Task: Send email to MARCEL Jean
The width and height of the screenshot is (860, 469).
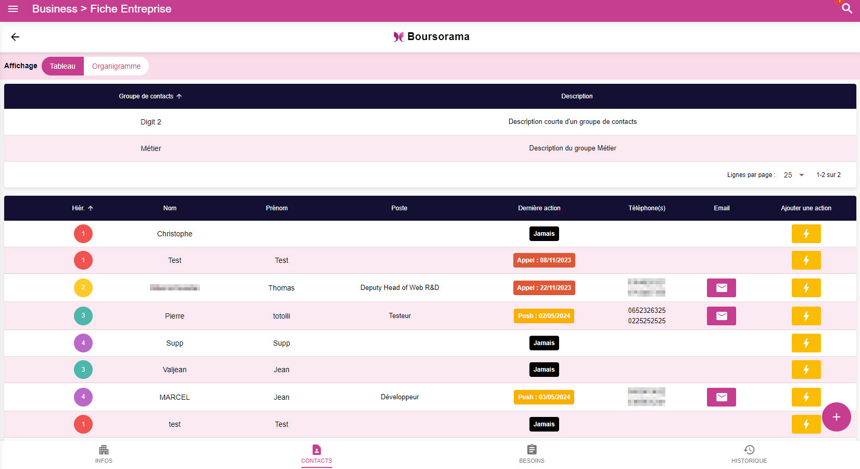Action: pyautogui.click(x=722, y=397)
